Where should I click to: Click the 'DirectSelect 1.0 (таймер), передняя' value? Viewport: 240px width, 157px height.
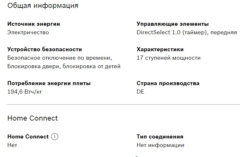[x=187, y=32]
